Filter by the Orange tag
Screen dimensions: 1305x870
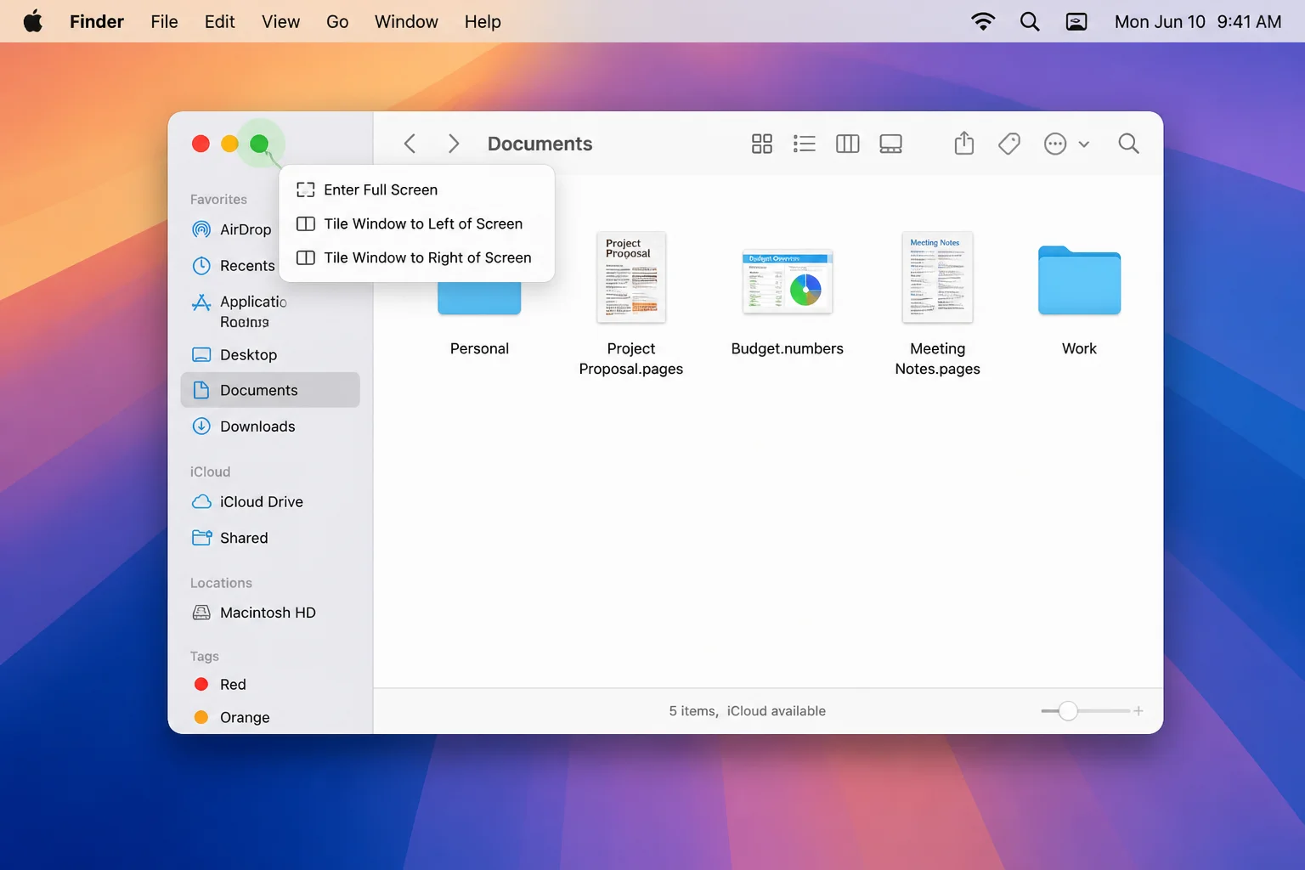point(270,717)
